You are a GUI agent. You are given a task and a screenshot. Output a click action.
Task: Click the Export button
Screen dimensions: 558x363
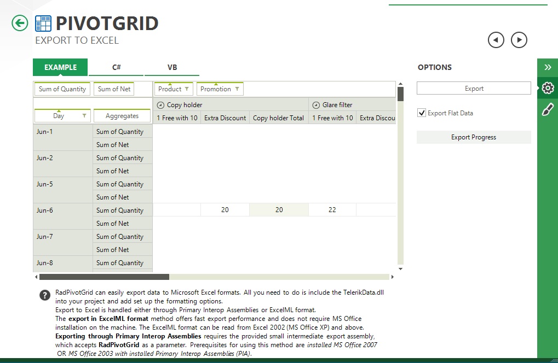click(x=474, y=89)
